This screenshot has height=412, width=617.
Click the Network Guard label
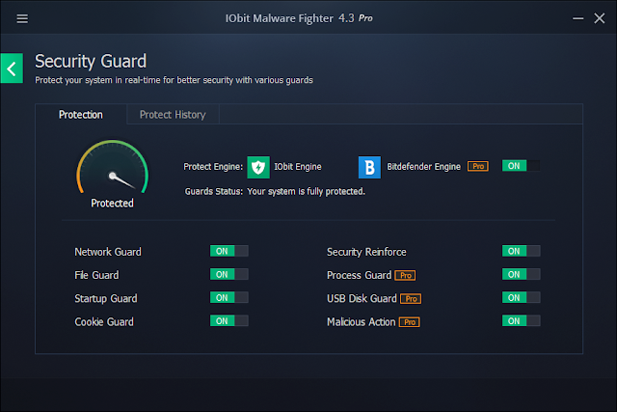(x=108, y=252)
